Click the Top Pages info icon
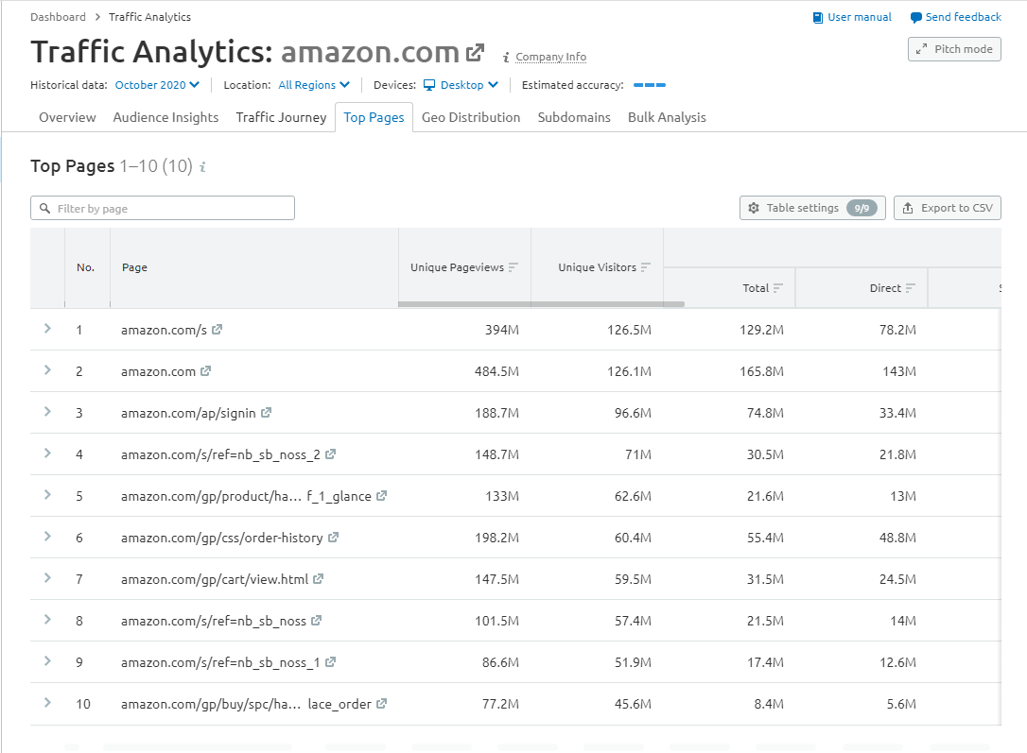This screenshot has height=753, width=1027. (202, 167)
